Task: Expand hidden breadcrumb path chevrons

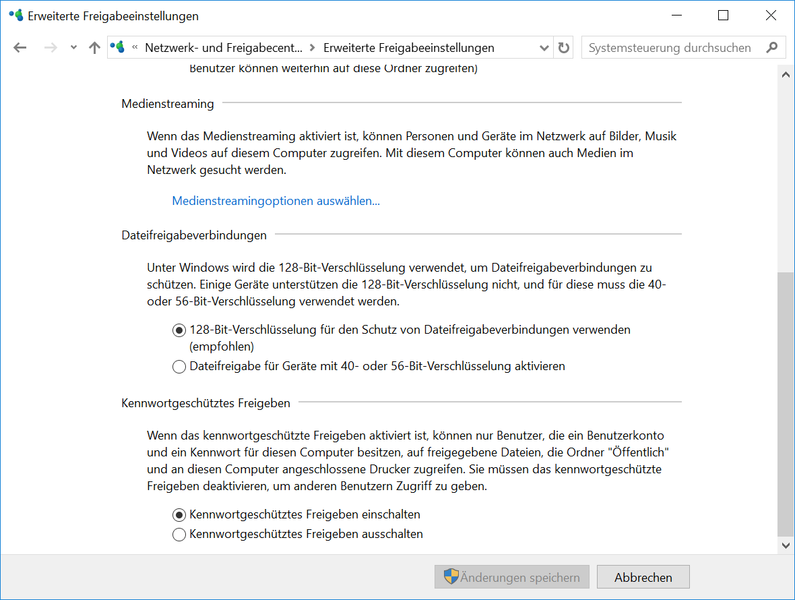Action: tap(135, 47)
